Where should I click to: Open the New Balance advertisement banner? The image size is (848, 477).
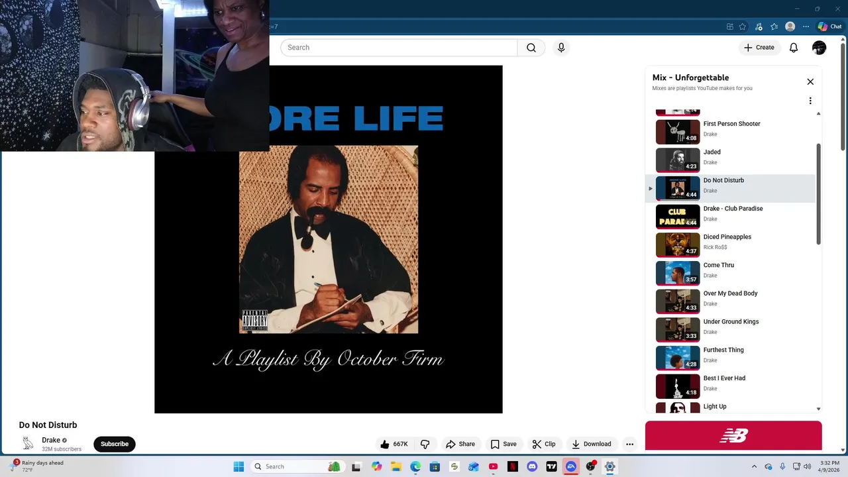(733, 435)
